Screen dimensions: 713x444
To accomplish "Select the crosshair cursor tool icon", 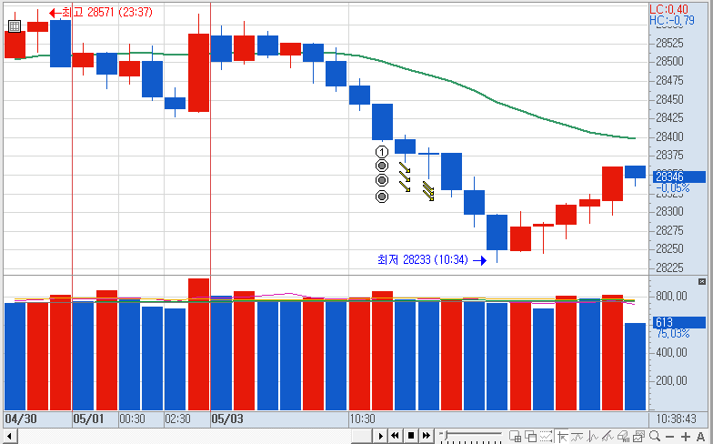I will 562,437.
